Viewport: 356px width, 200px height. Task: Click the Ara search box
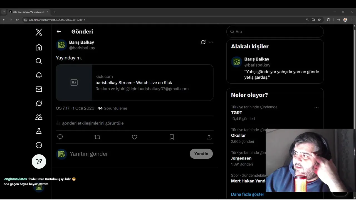tap(275, 32)
